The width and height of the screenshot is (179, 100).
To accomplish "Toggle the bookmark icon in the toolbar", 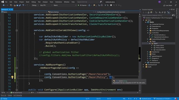I will click(111, 5).
